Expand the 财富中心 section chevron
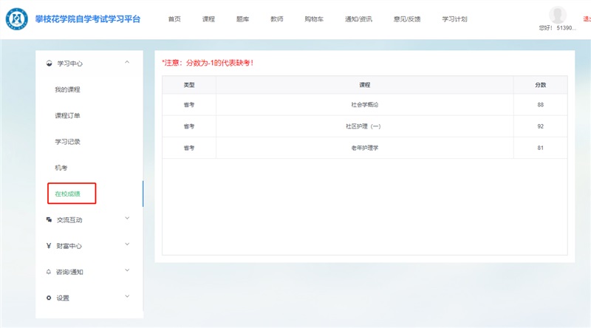The image size is (591, 328). pyautogui.click(x=127, y=244)
